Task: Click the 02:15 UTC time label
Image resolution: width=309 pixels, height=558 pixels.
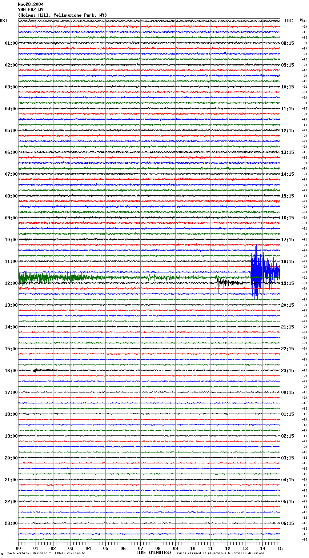Action: (x=288, y=436)
